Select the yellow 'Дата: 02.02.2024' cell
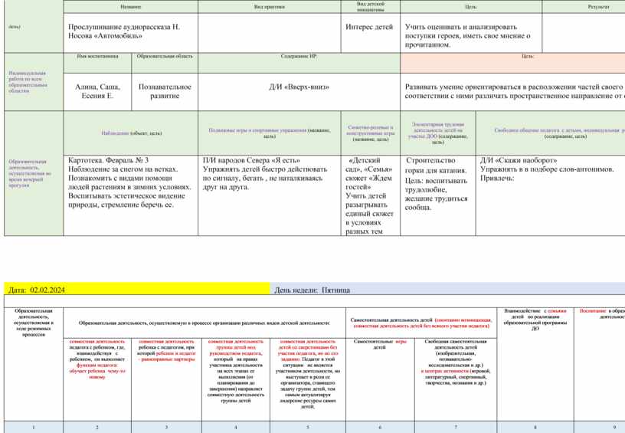 (x=136, y=289)
